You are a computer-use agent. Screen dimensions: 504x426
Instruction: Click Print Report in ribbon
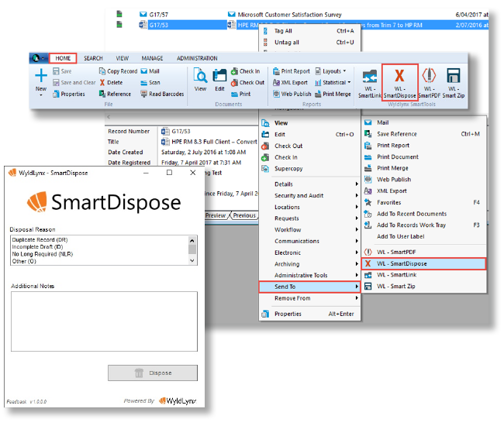(292, 71)
